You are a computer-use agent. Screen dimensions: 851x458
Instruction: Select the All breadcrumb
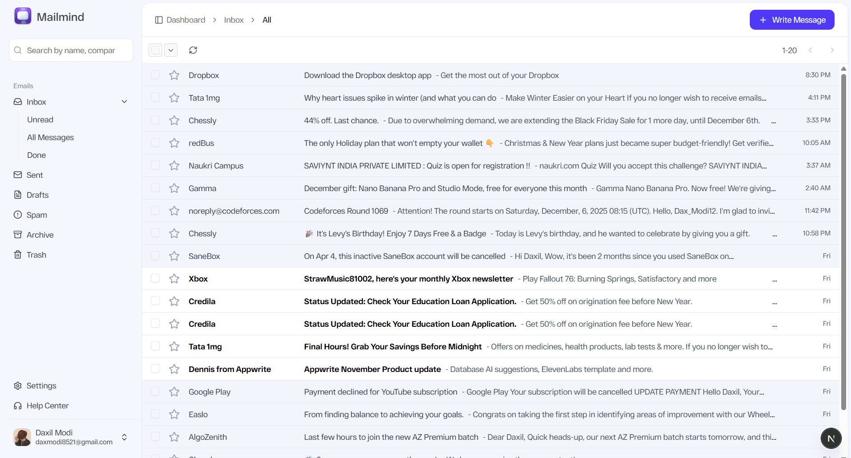pyautogui.click(x=267, y=20)
